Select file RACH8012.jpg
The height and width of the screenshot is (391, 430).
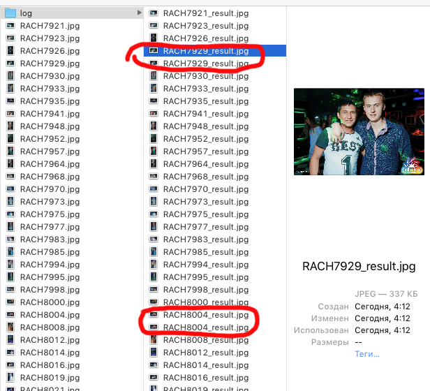50,340
